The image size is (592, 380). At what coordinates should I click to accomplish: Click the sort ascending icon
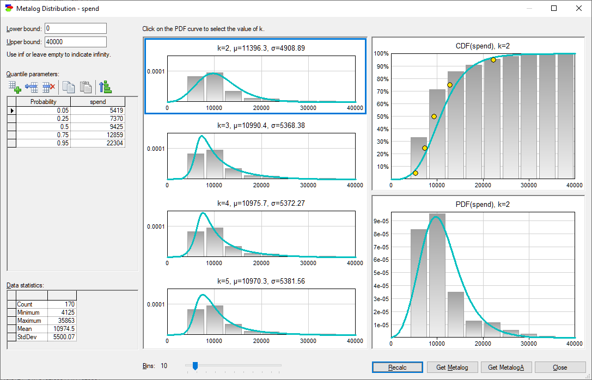coord(105,87)
